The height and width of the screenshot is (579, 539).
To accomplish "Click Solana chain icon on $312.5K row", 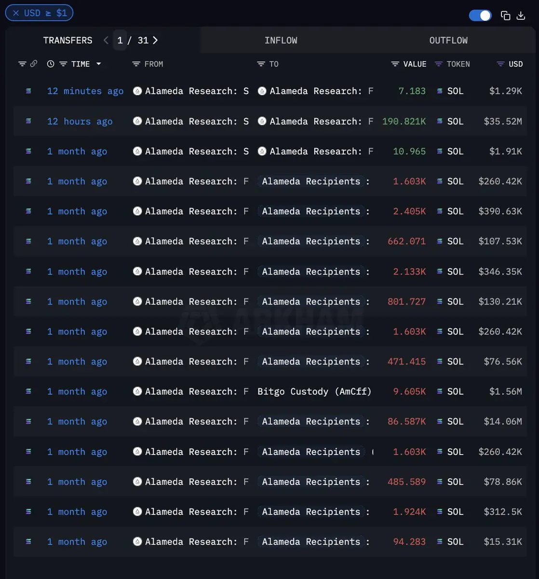I will tap(28, 511).
